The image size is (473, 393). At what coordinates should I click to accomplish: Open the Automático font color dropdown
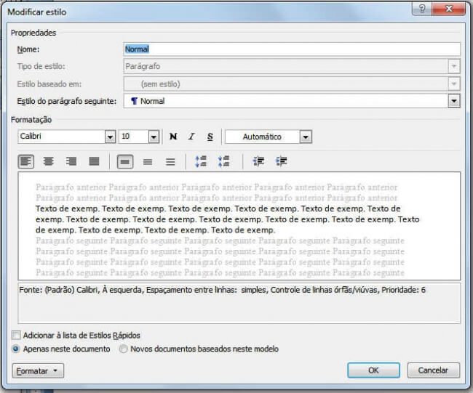pos(306,137)
